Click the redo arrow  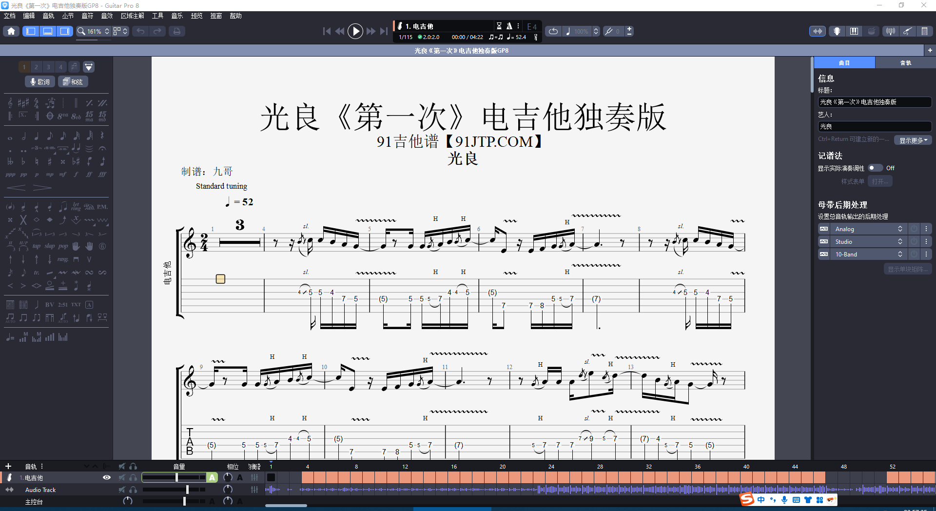[x=157, y=31]
